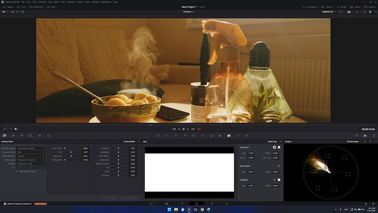378x213 pixels.
Task: Adjust the Tint slider
Action: point(71,152)
